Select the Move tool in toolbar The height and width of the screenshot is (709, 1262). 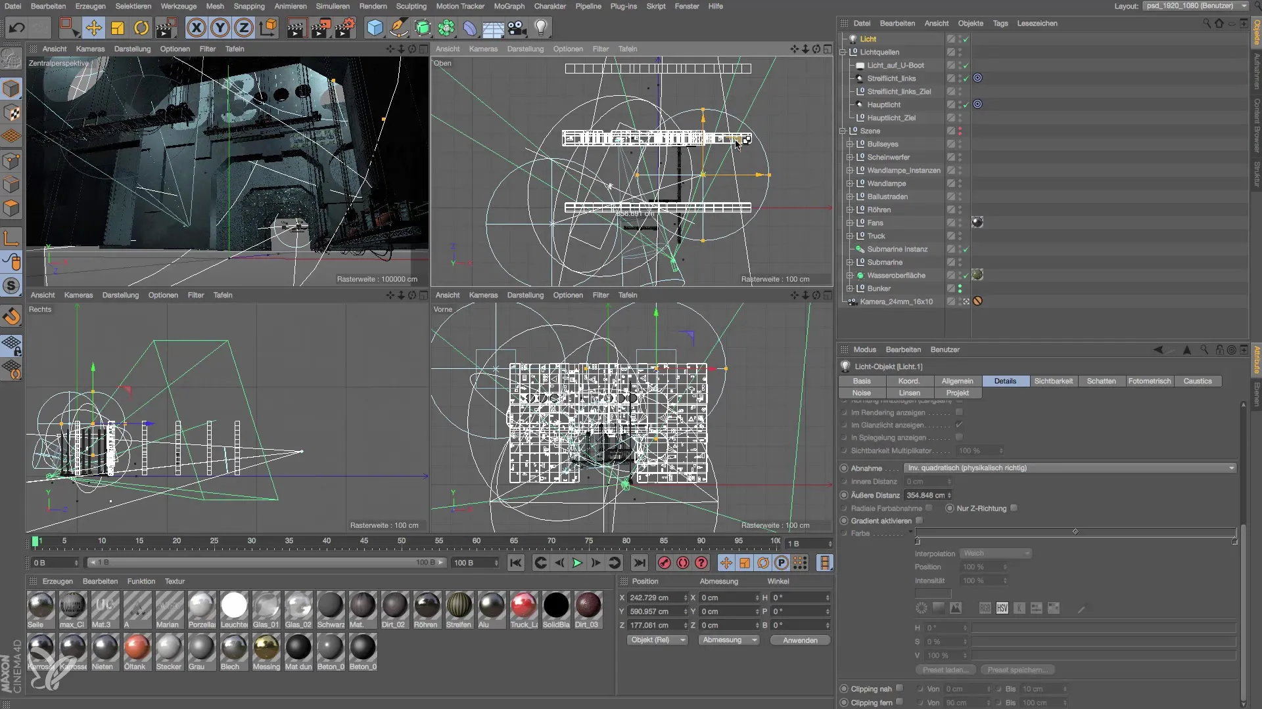tap(94, 28)
